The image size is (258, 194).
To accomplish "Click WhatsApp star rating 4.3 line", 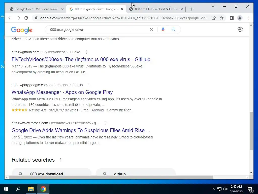I will click(71, 110).
